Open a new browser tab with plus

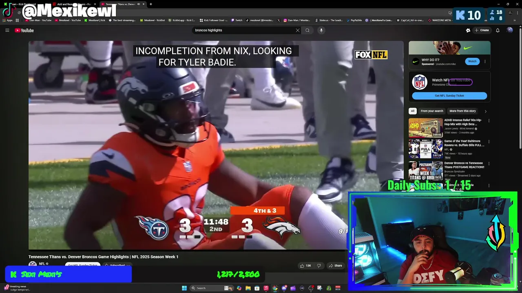pyautogui.click(x=151, y=4)
